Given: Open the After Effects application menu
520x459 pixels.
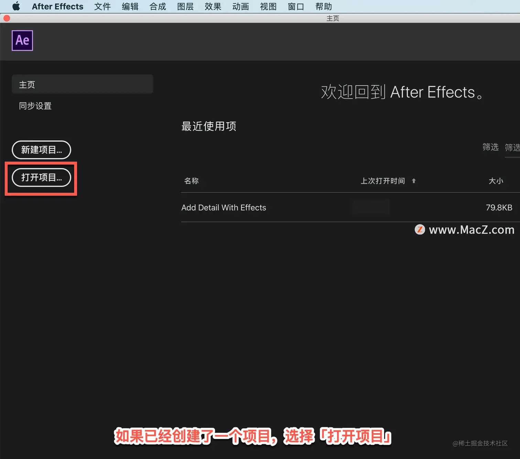Looking at the screenshot, I should click(x=57, y=7).
